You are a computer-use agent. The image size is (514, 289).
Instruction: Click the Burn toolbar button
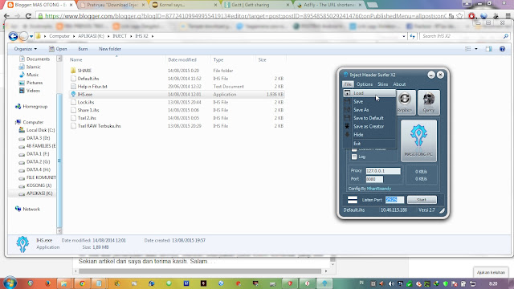tap(83, 49)
